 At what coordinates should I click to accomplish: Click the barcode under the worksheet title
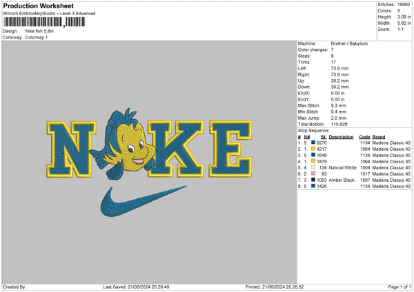[x=44, y=22]
